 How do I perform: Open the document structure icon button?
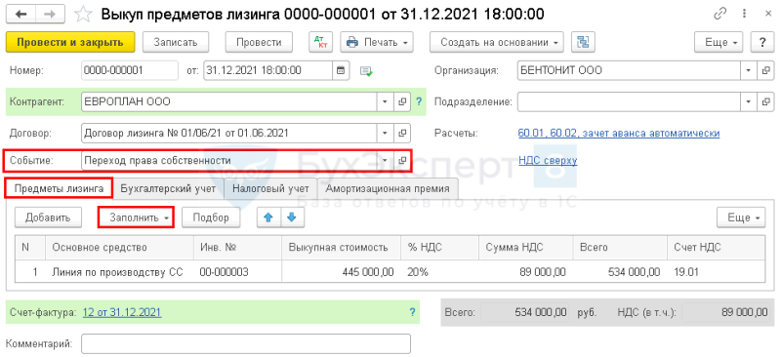coord(583,42)
